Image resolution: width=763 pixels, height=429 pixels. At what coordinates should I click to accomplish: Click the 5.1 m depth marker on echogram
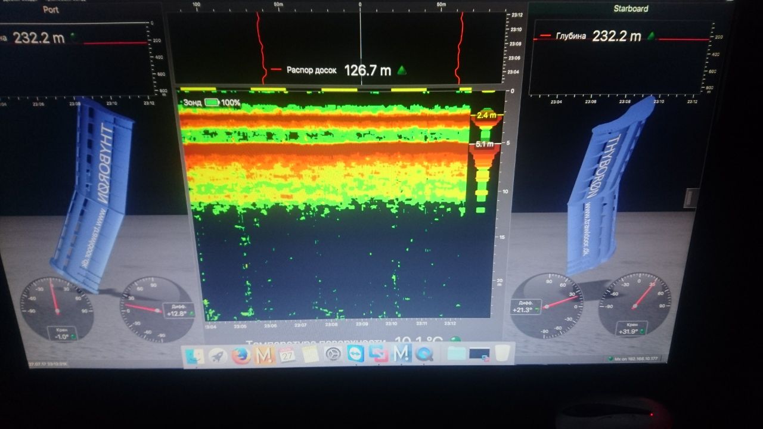point(485,144)
